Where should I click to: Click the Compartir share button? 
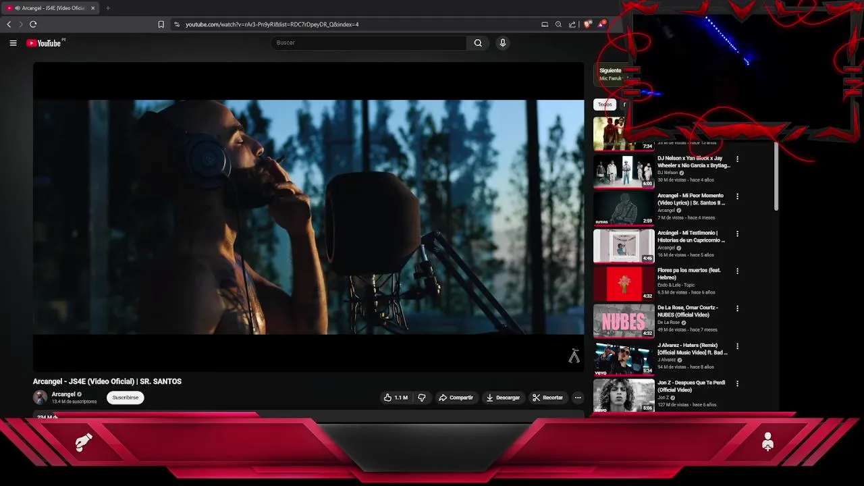point(456,398)
